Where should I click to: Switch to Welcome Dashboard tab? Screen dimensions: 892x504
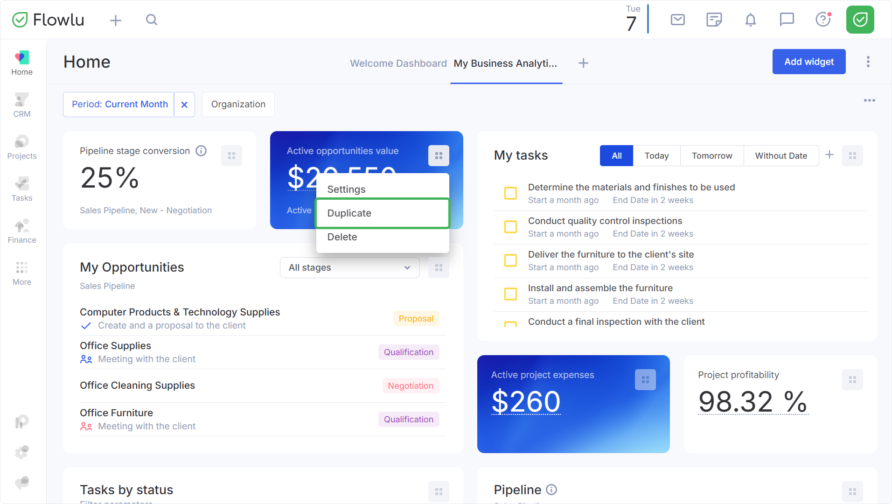click(398, 63)
